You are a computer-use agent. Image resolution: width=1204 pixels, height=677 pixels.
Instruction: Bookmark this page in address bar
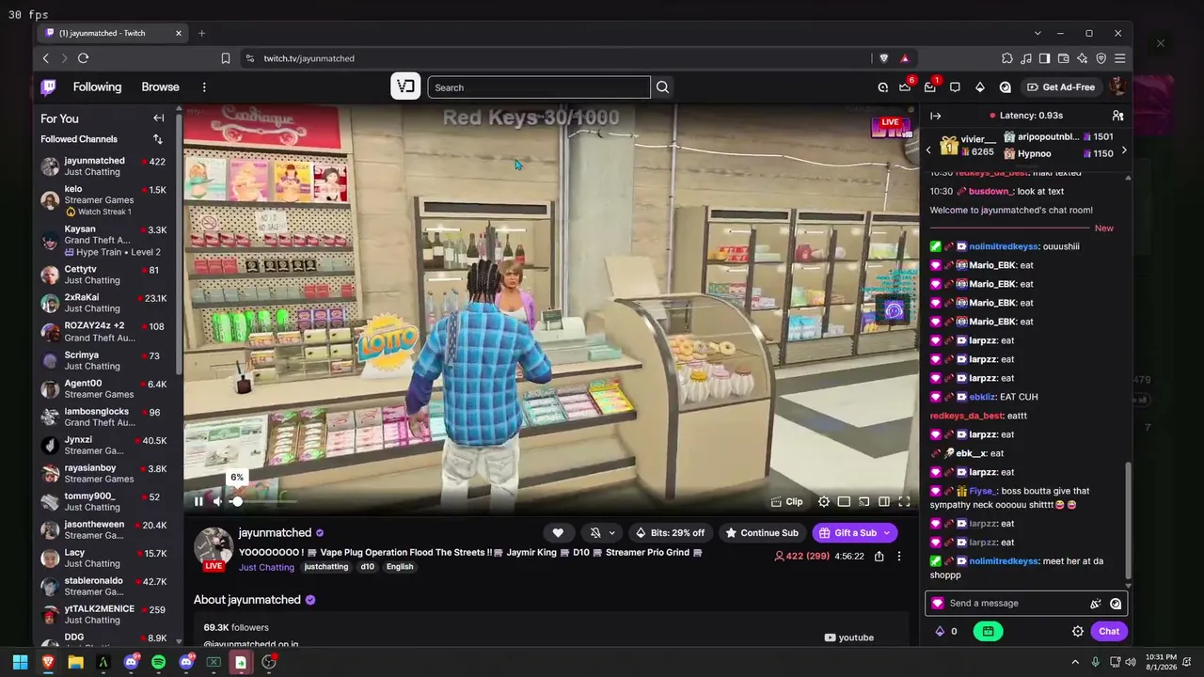226,58
